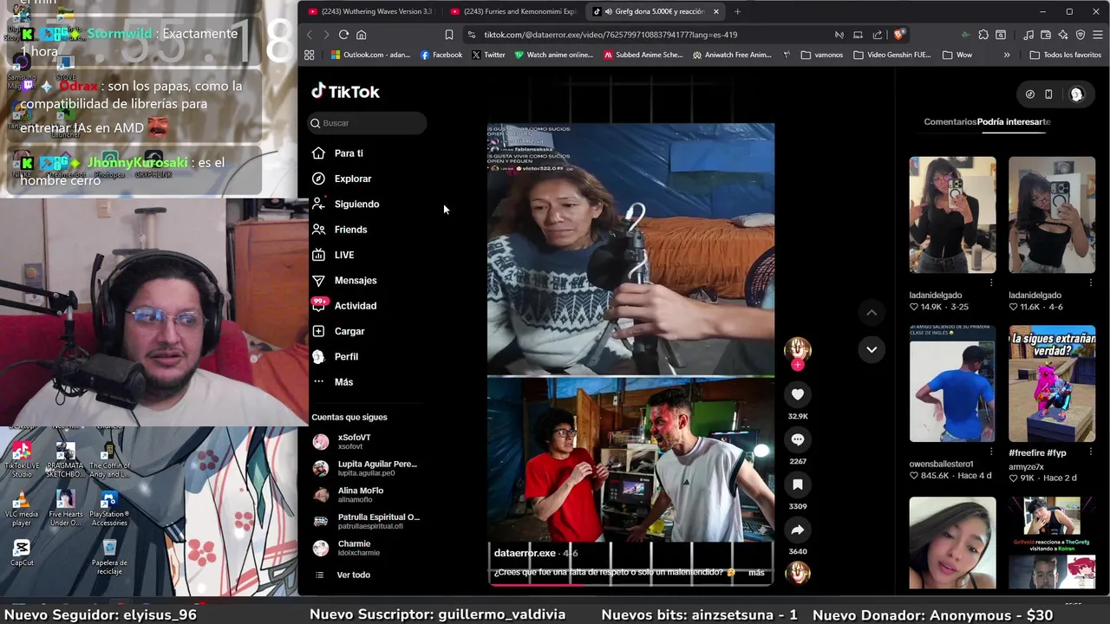Show more bookmarks with the double chevron
Image resolution: width=1110 pixels, height=624 pixels.
pyautogui.click(x=1007, y=55)
